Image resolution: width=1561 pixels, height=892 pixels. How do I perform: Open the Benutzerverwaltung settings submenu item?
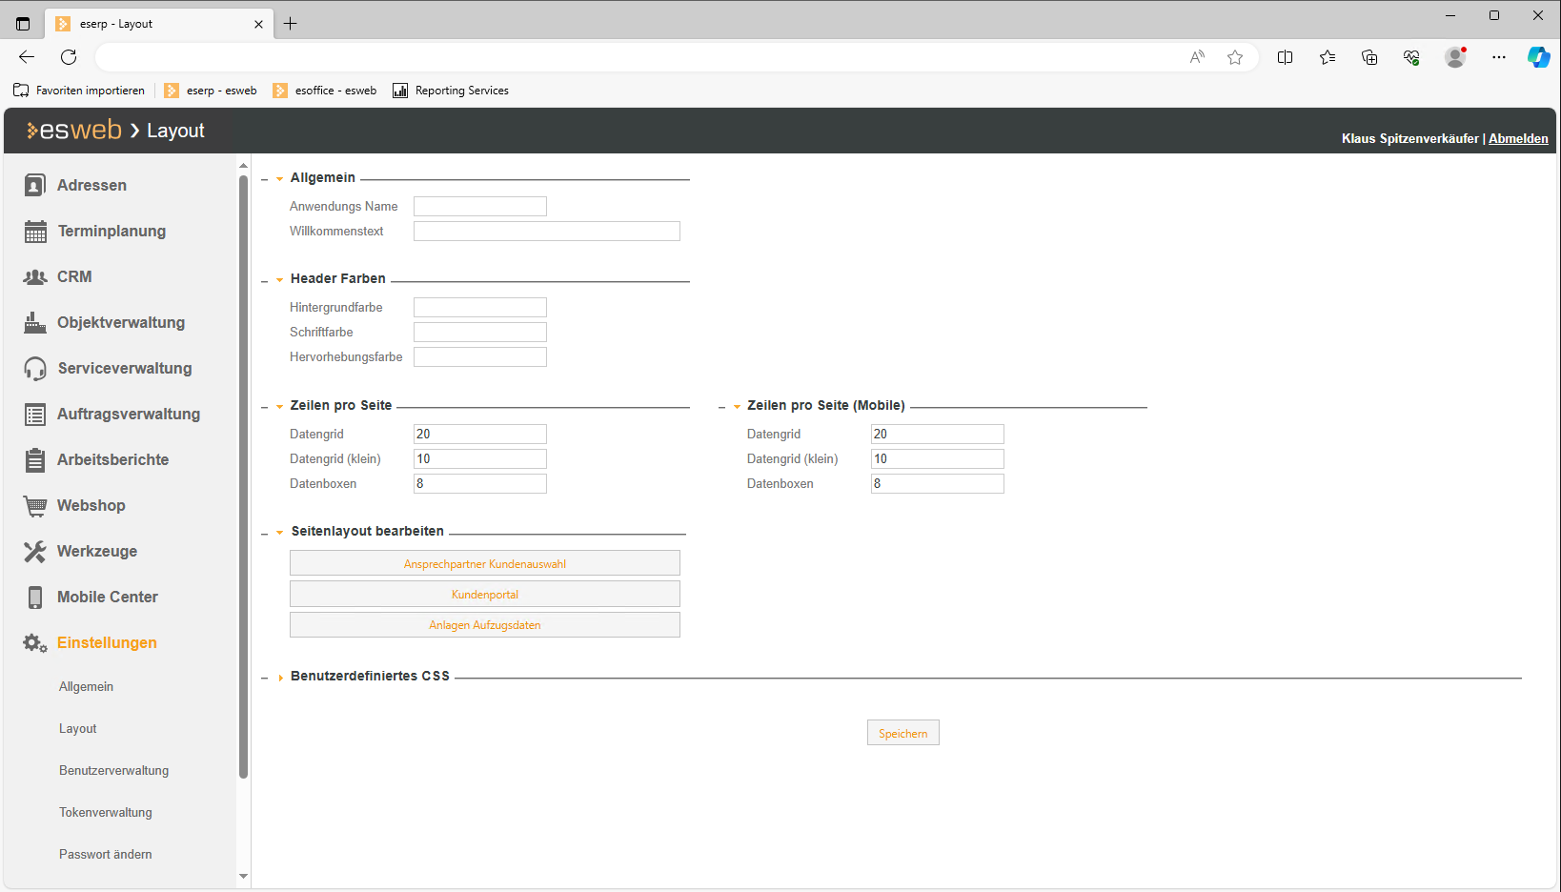coord(113,770)
